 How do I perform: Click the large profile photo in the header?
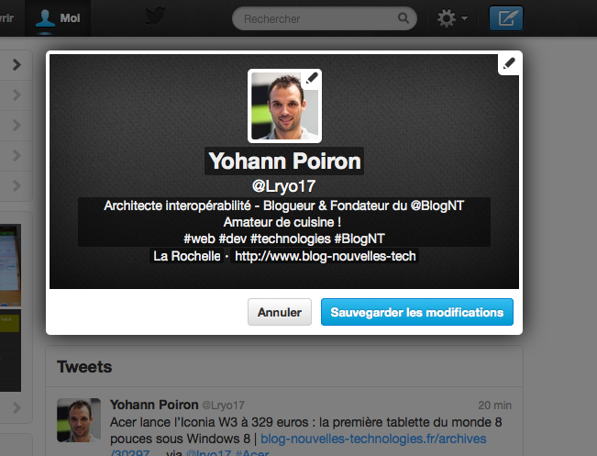coord(284,106)
